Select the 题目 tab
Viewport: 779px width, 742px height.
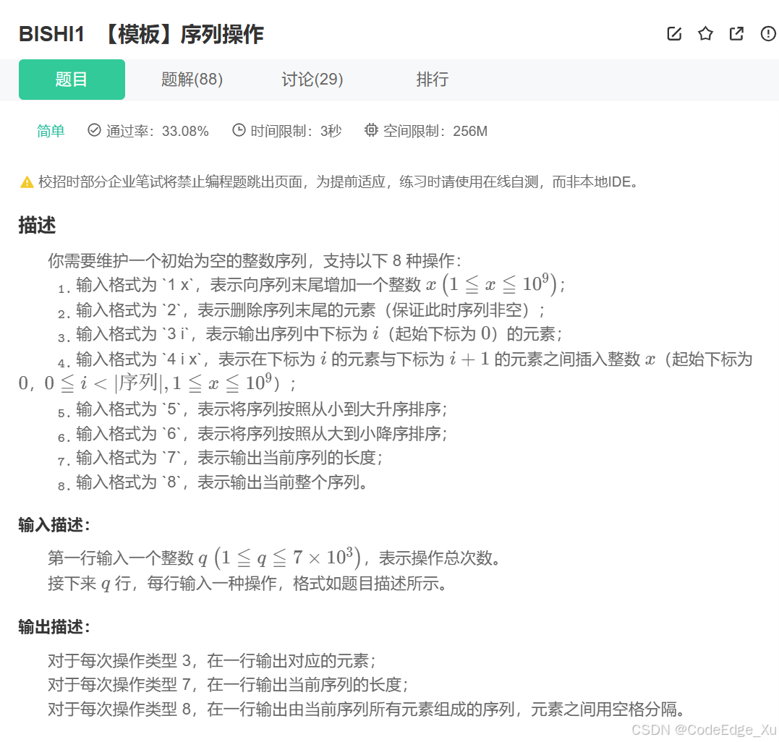coord(72,80)
